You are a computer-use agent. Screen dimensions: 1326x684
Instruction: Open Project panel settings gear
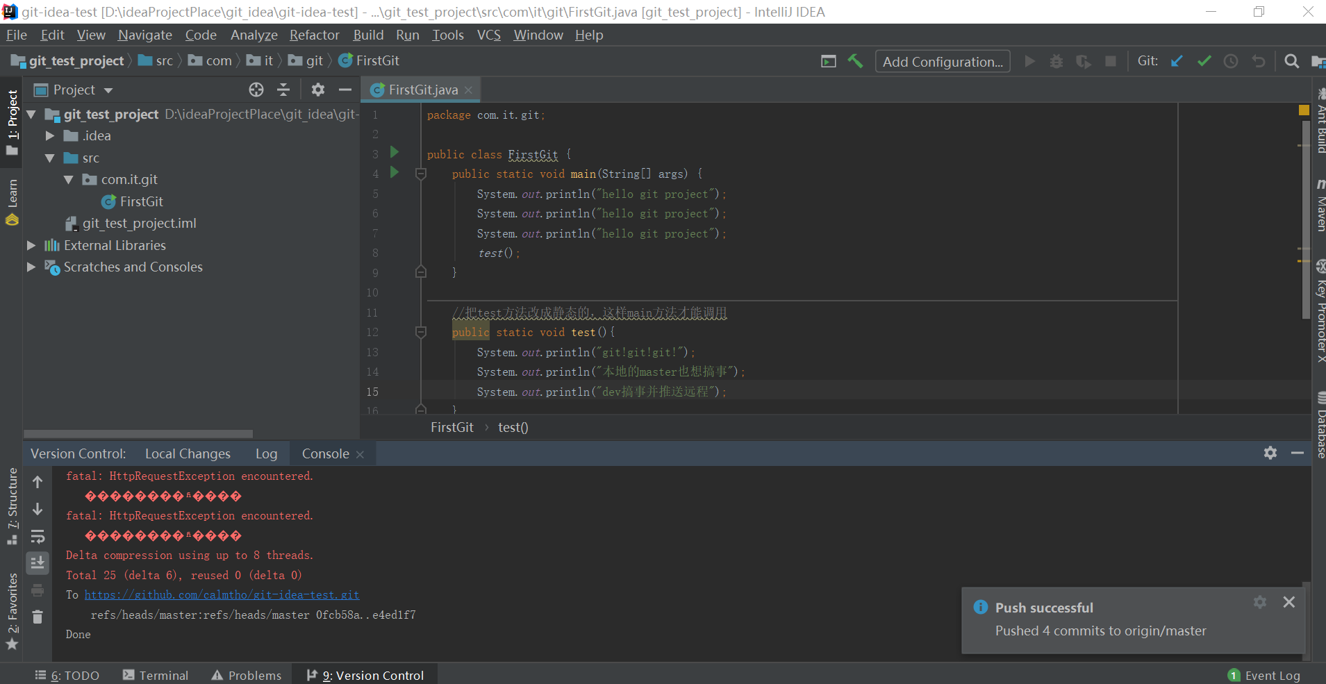318,90
